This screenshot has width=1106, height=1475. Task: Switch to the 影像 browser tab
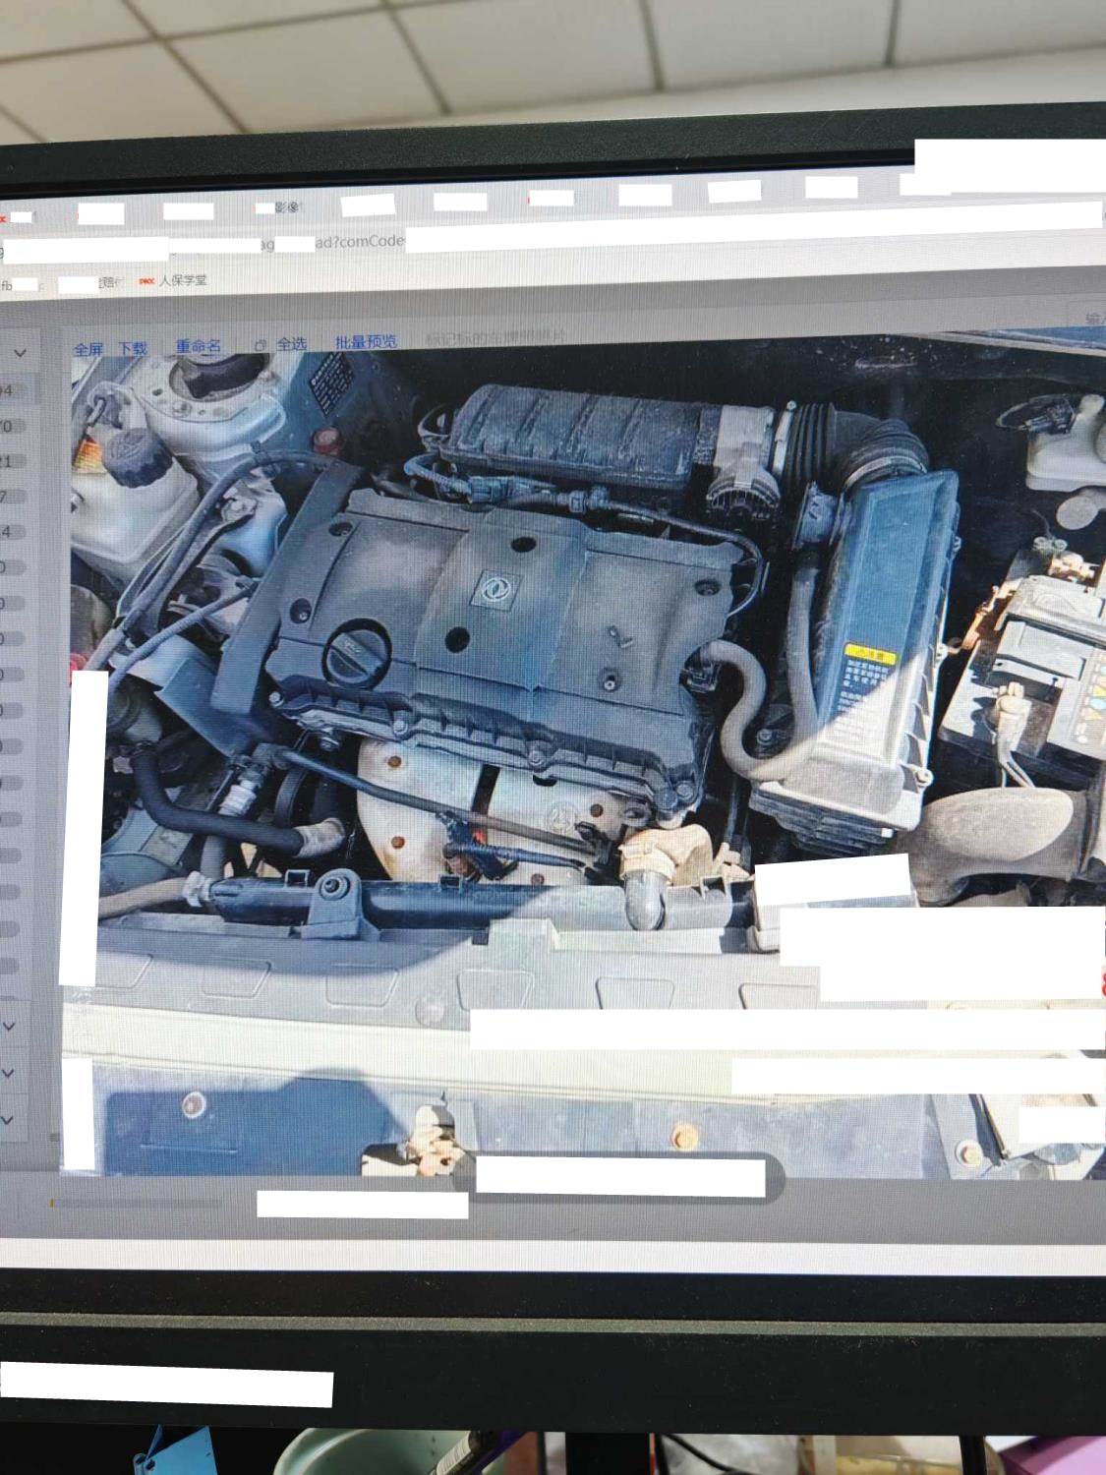click(286, 208)
